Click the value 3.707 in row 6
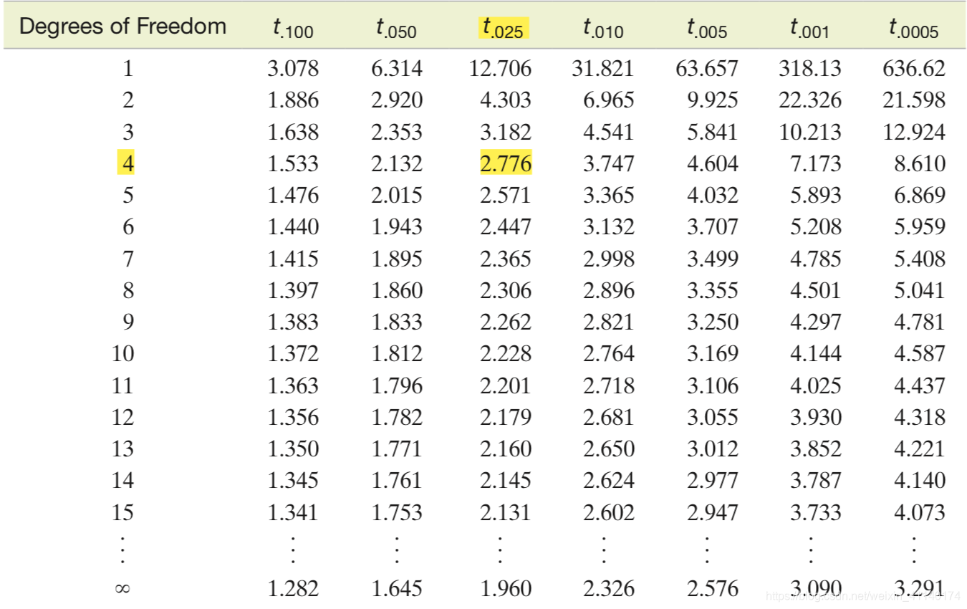 coord(713,227)
